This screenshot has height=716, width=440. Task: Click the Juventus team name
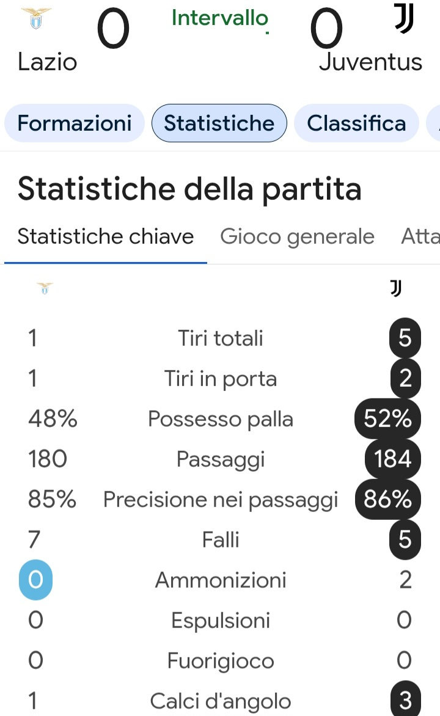(x=370, y=62)
